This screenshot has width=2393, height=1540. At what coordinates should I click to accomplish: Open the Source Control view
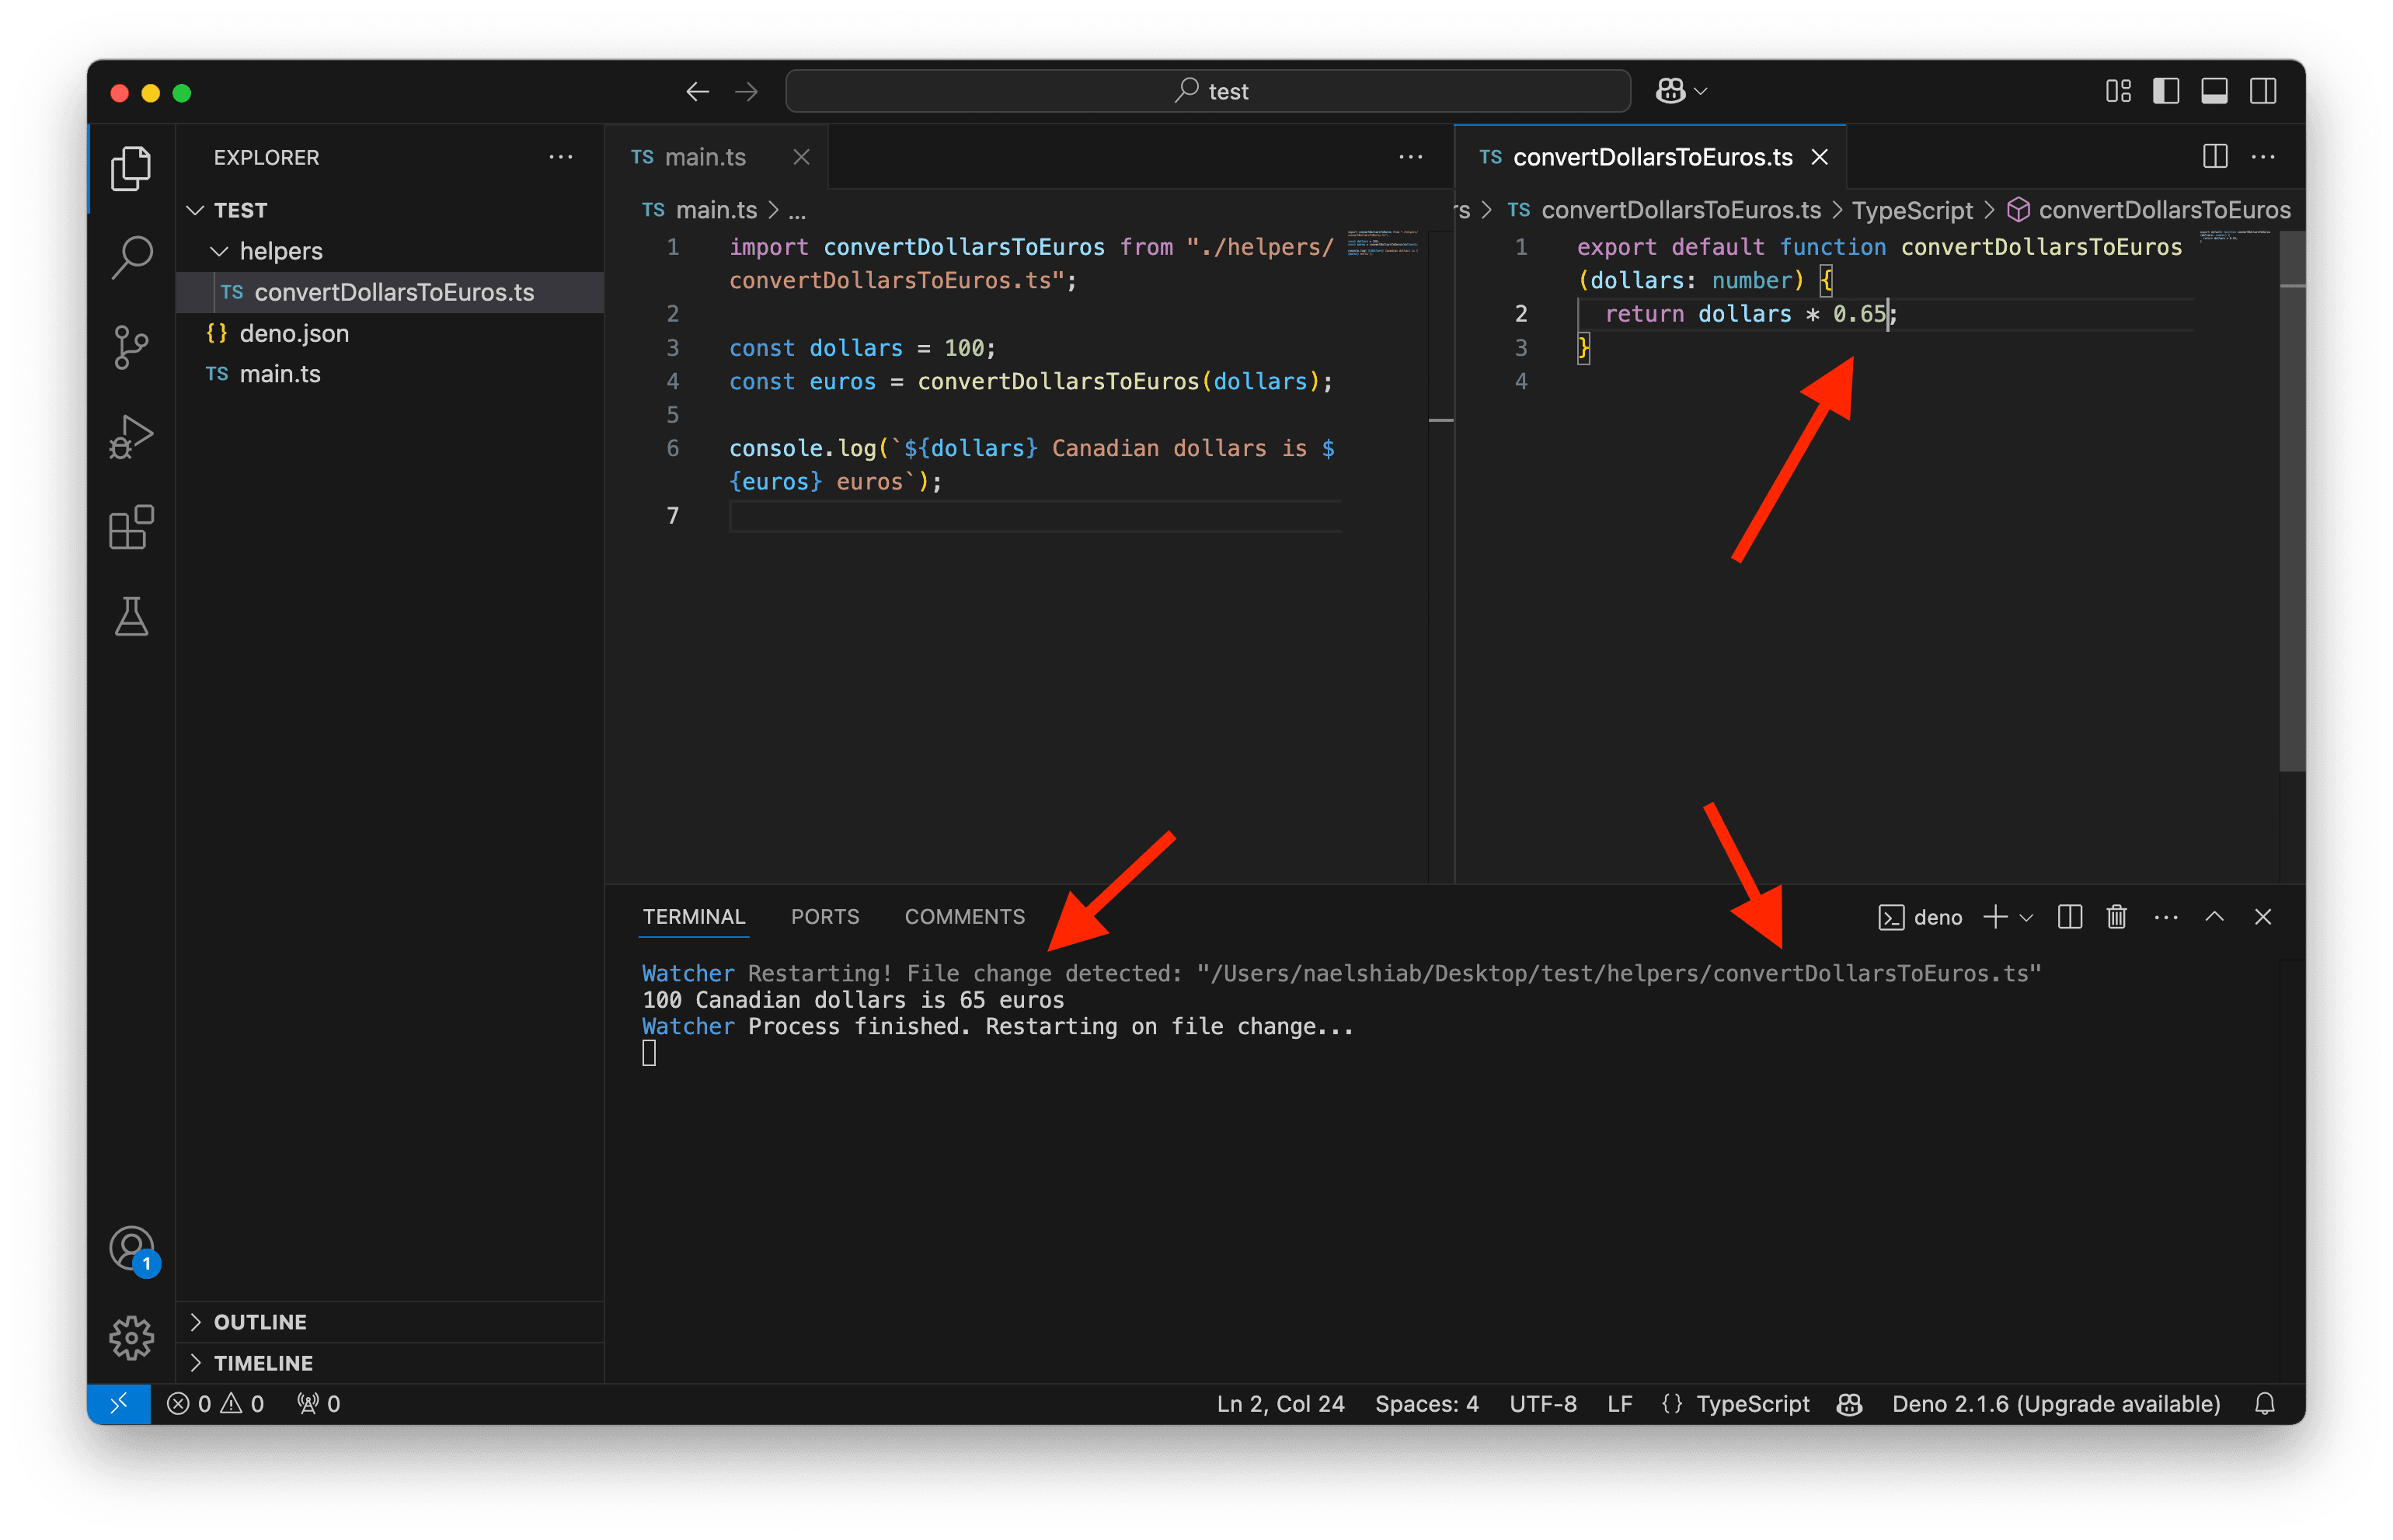(x=131, y=348)
